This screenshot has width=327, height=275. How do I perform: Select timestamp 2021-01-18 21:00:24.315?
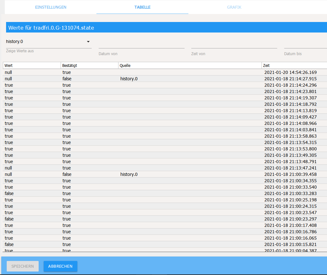(x=291, y=206)
